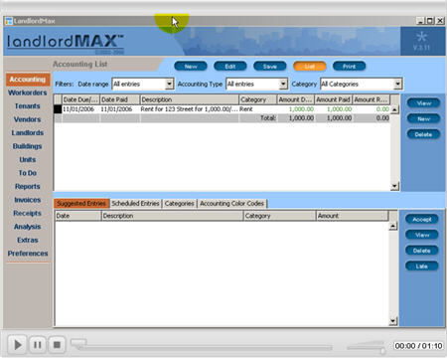Screen dimensions: 447x358
Task: Switch to Scheduled Entries tab
Action: click(135, 204)
